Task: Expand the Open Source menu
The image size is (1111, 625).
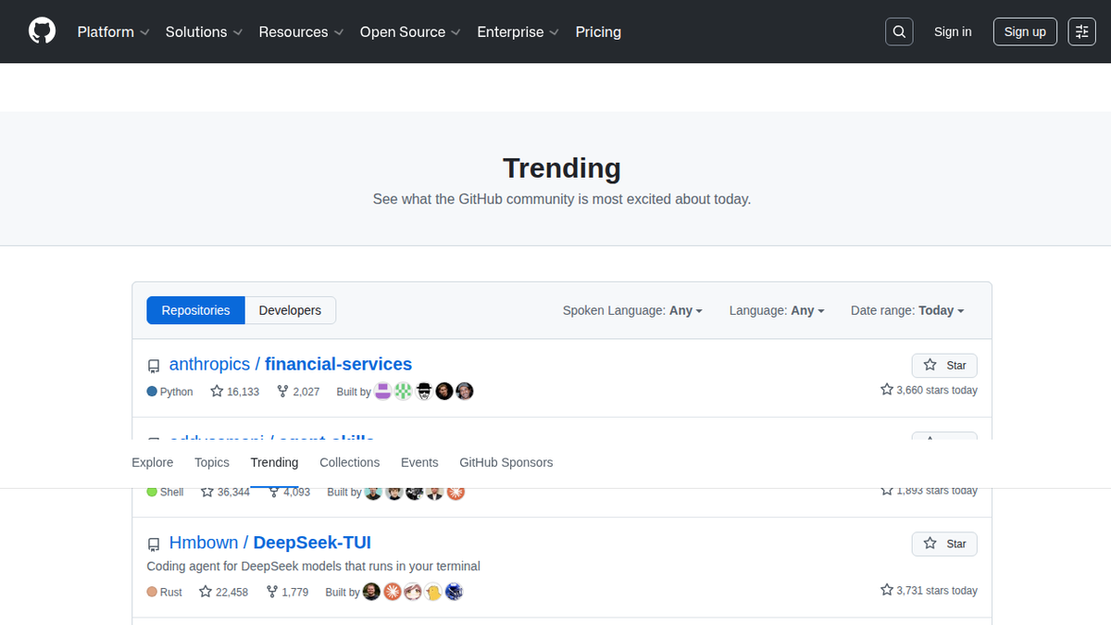Action: point(410,31)
